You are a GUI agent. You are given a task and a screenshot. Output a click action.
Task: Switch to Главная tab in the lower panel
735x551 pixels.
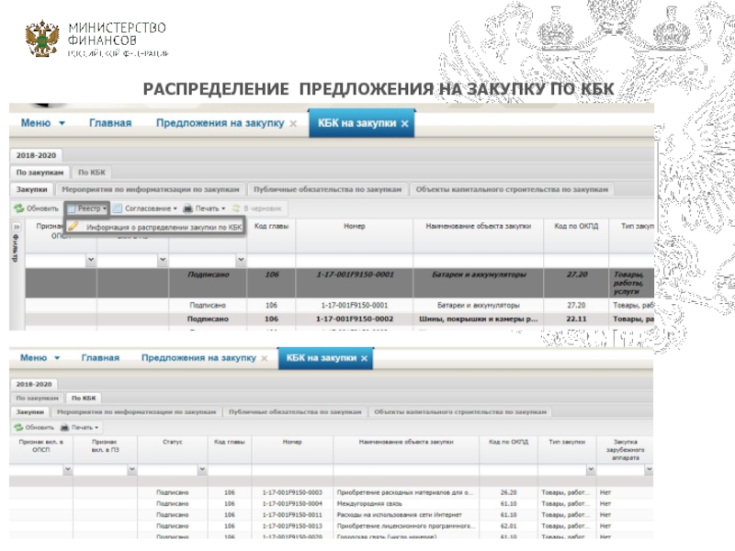click(100, 358)
